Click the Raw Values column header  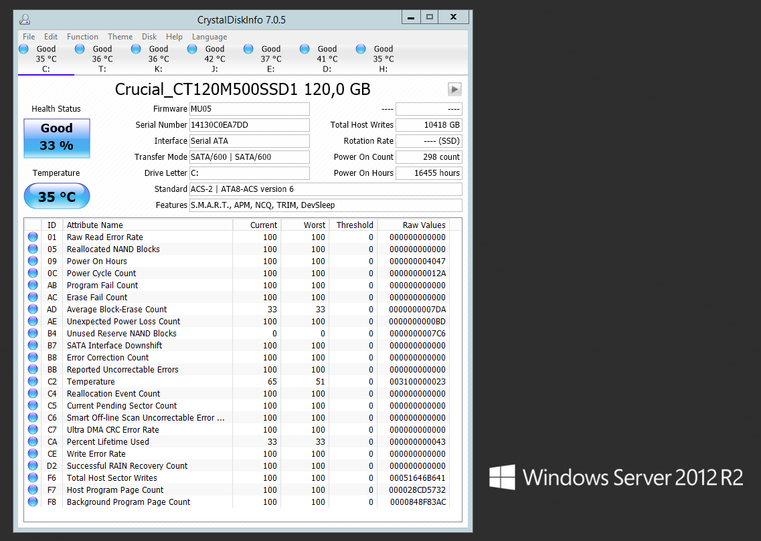[424, 225]
